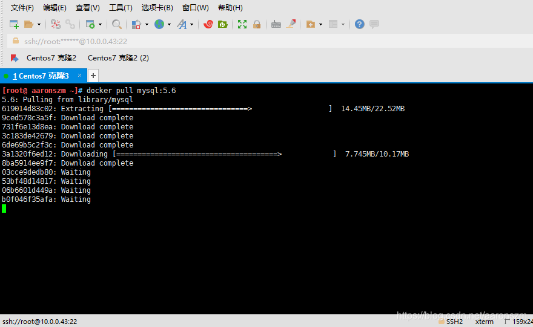Expand the encoding globe dropdown arrow
This screenshot has width=533, height=327.
click(169, 24)
